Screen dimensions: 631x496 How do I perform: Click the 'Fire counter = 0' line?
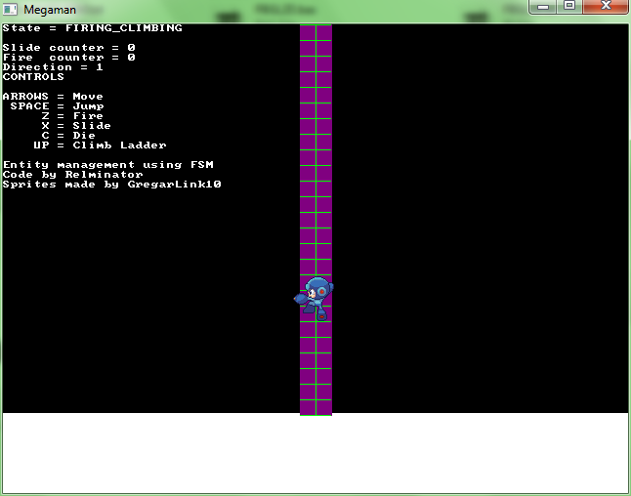pos(68,58)
